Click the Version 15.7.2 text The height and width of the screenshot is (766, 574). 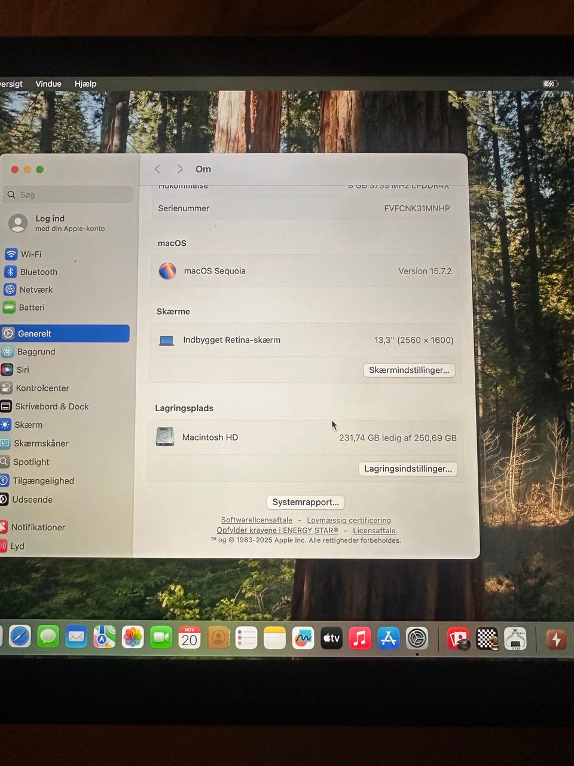pos(425,271)
